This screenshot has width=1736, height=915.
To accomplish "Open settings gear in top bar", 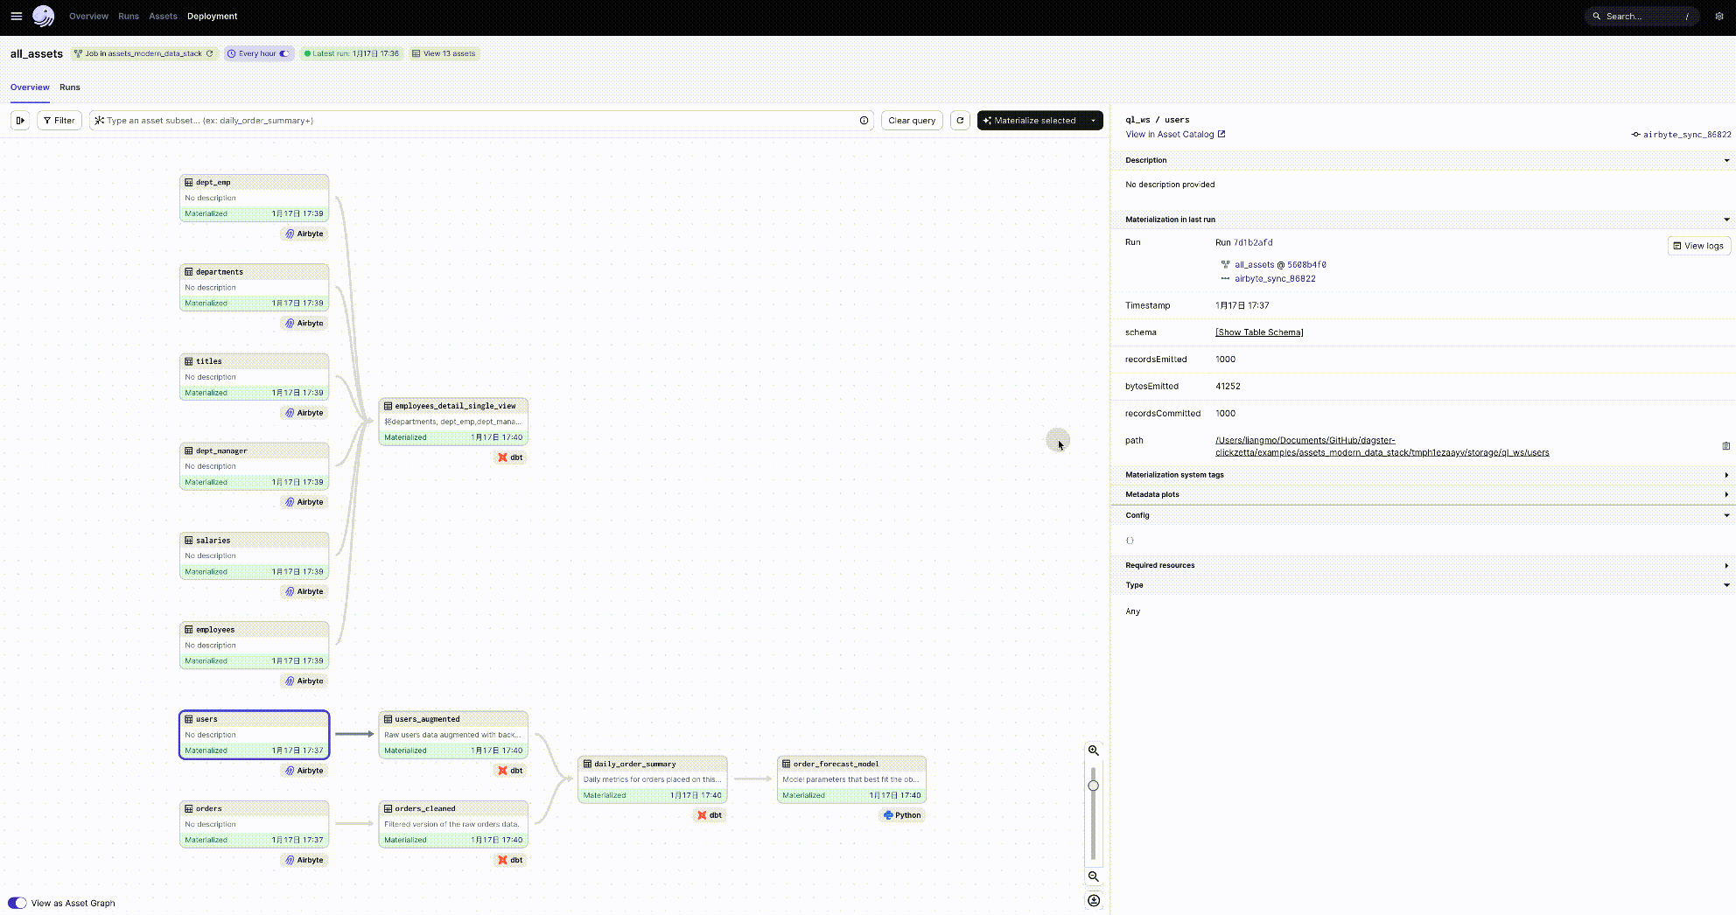I will pos(1718,16).
